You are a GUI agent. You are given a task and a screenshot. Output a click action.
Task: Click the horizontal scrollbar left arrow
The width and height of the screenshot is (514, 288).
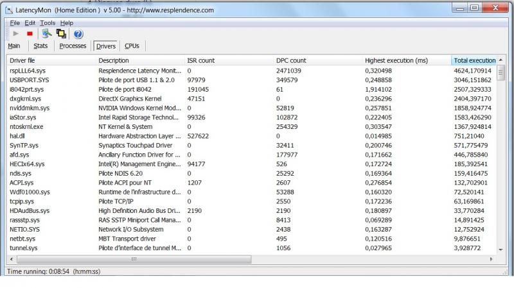(12, 259)
